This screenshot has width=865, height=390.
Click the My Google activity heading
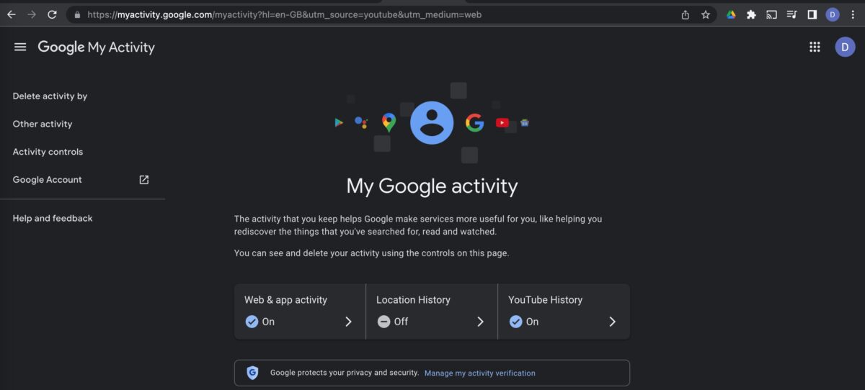click(432, 186)
